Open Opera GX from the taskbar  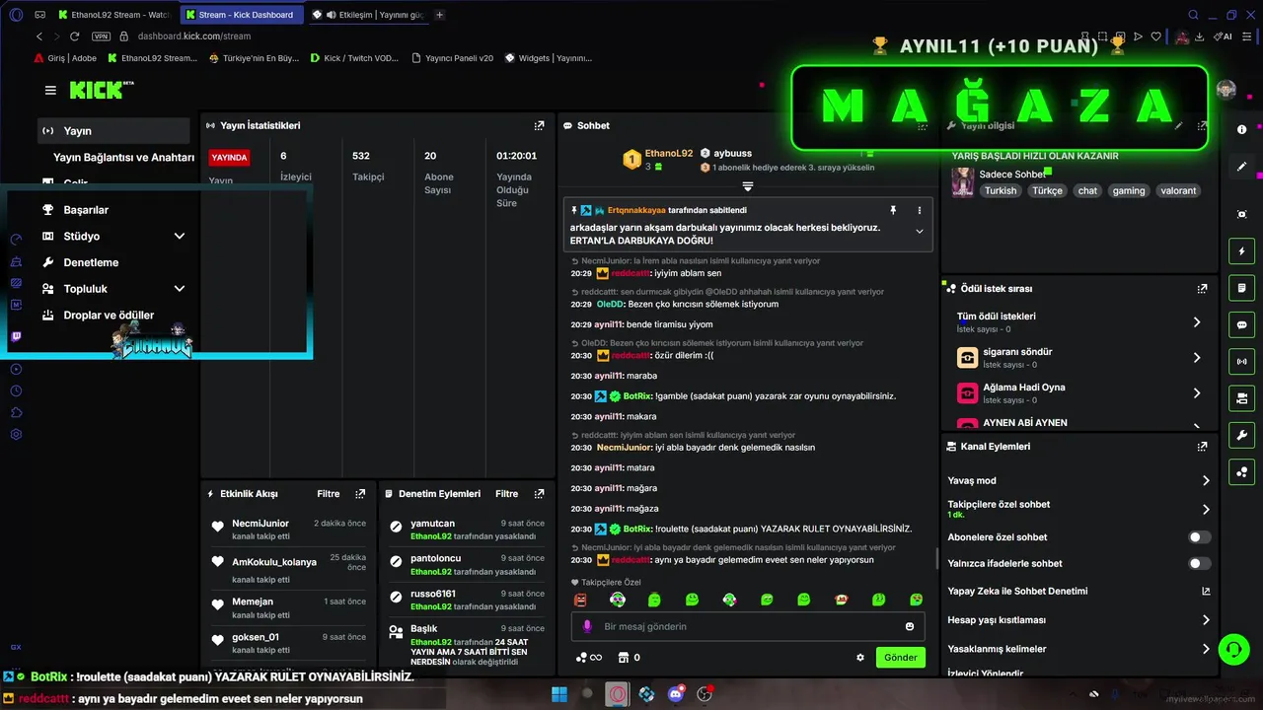pyautogui.click(x=617, y=693)
